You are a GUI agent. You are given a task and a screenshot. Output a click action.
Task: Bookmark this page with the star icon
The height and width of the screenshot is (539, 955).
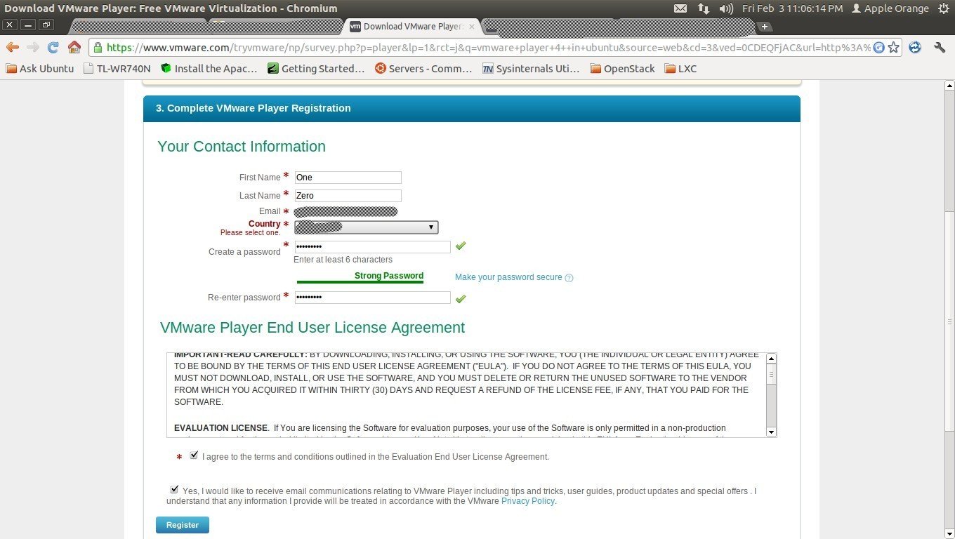(x=893, y=47)
